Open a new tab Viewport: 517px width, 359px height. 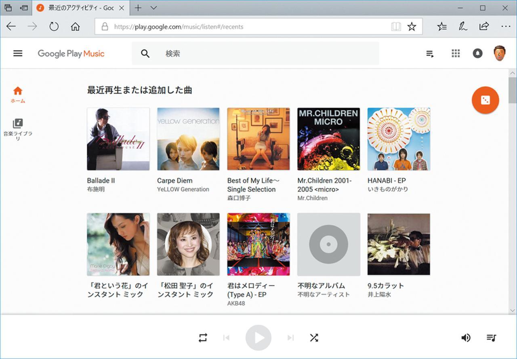tap(138, 8)
